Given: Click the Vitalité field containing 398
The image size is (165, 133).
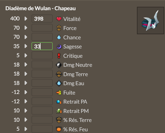Looking at the screenshot, I should 42,19.
